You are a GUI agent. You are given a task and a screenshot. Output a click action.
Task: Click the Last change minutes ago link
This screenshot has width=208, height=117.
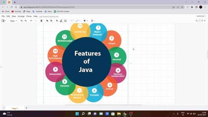49,16
